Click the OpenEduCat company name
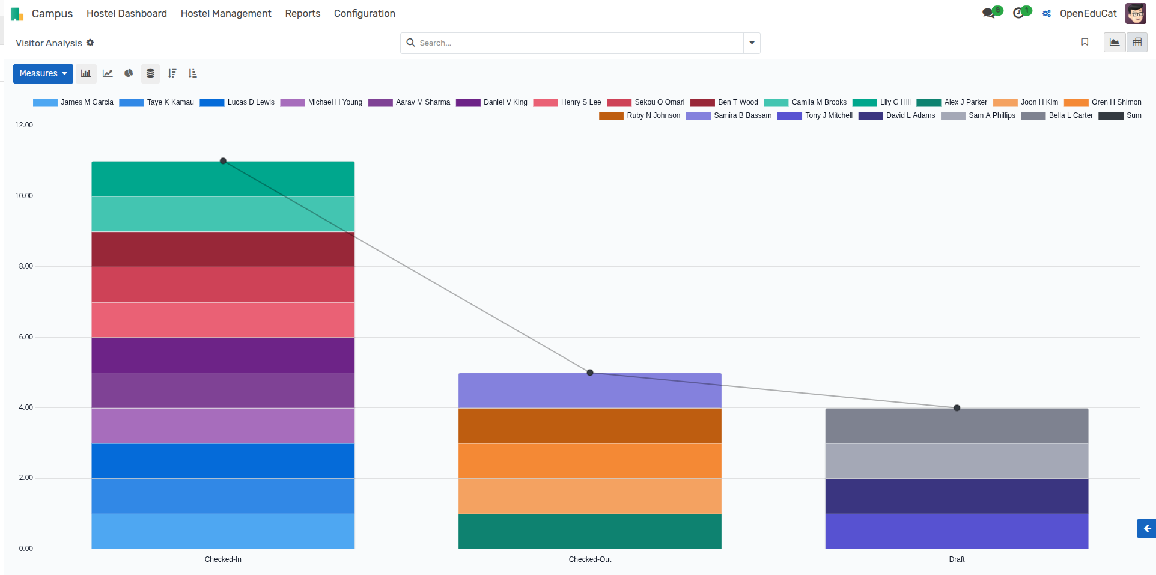1156x575 pixels. [1088, 13]
